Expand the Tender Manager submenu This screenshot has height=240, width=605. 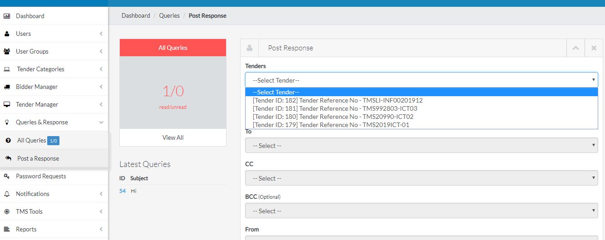(54, 104)
